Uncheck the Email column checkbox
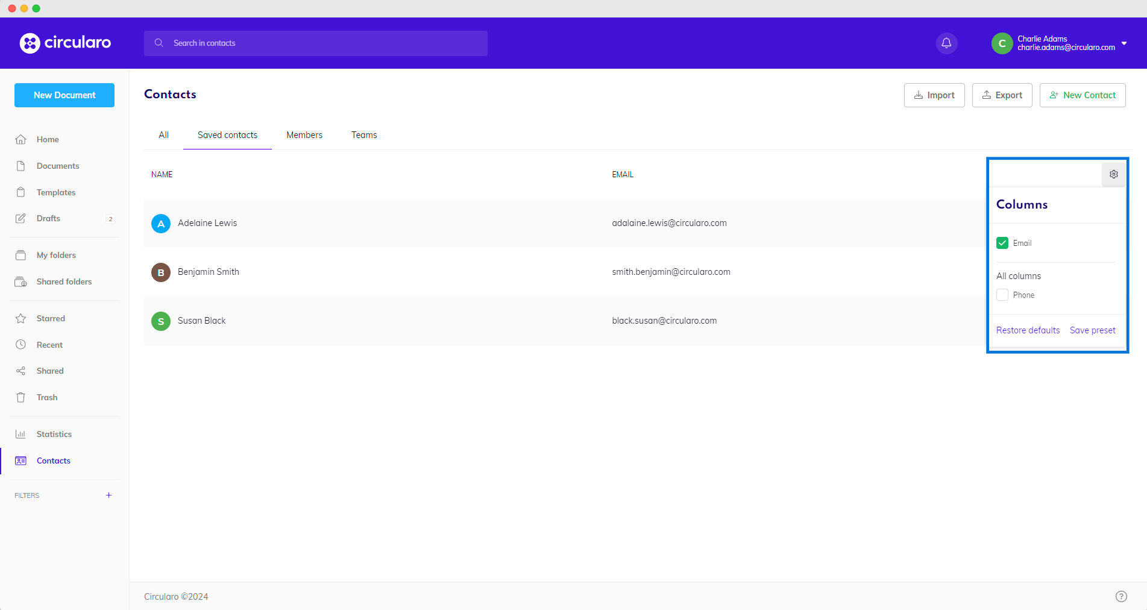The height and width of the screenshot is (610, 1147). click(1002, 243)
